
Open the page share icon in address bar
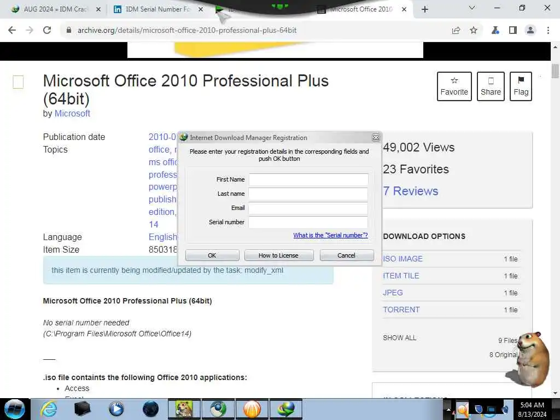(x=456, y=31)
